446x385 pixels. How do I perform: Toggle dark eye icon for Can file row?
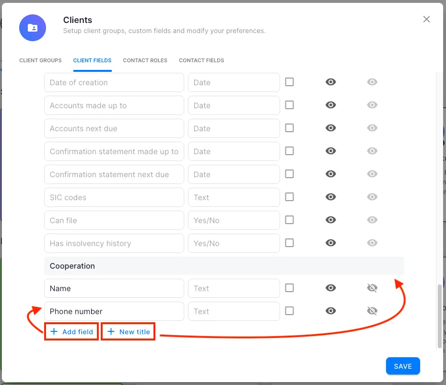(330, 220)
